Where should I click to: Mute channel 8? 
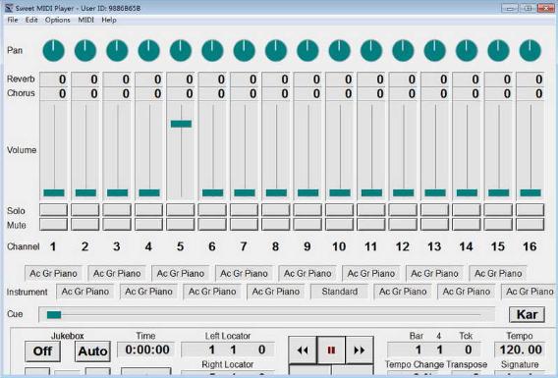(x=276, y=225)
